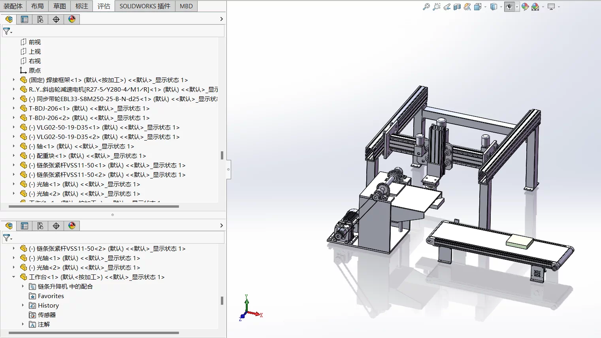Click the lower tree horizontal scrollbar
Viewport: 601px width, 338px height.
pos(94,333)
